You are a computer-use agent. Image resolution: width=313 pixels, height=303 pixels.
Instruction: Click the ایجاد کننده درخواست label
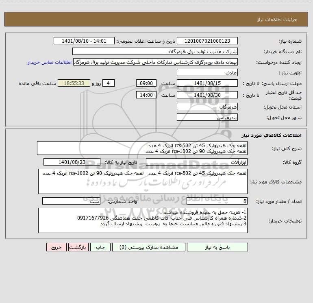[279, 62]
